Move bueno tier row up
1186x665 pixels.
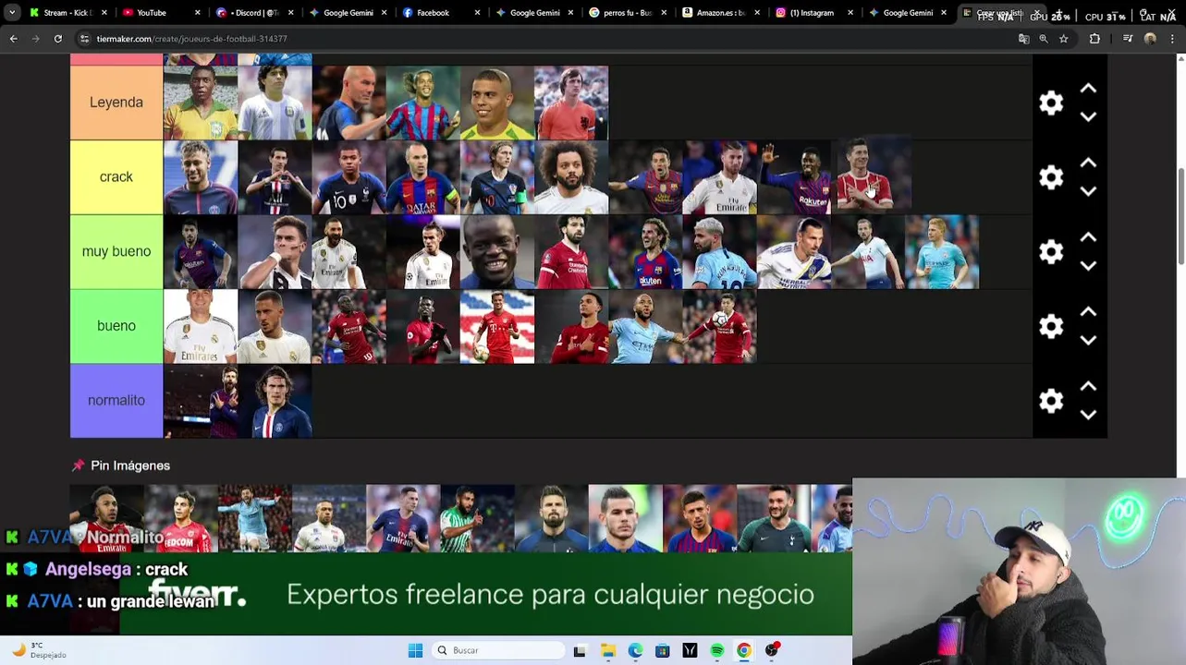1088,312
